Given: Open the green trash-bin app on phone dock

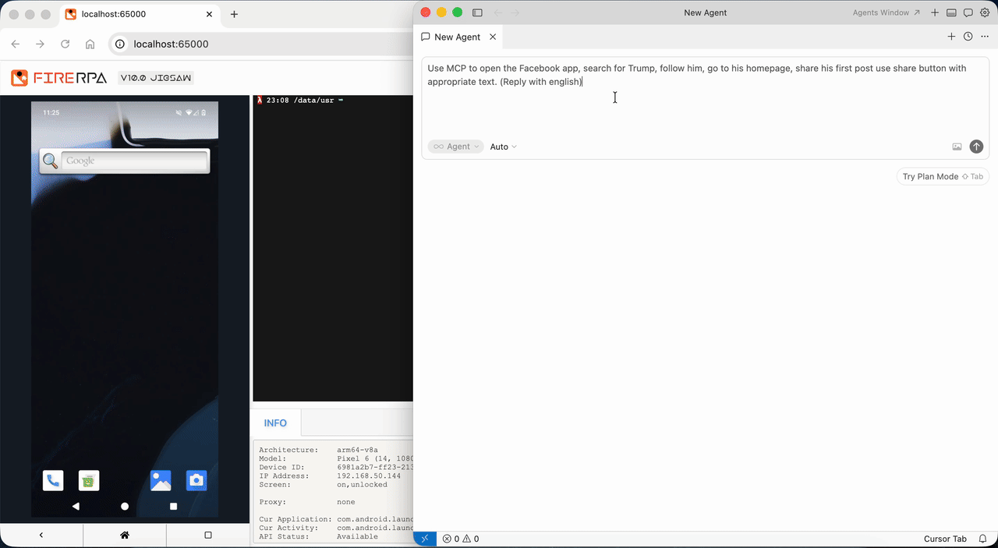Looking at the screenshot, I should (x=89, y=481).
